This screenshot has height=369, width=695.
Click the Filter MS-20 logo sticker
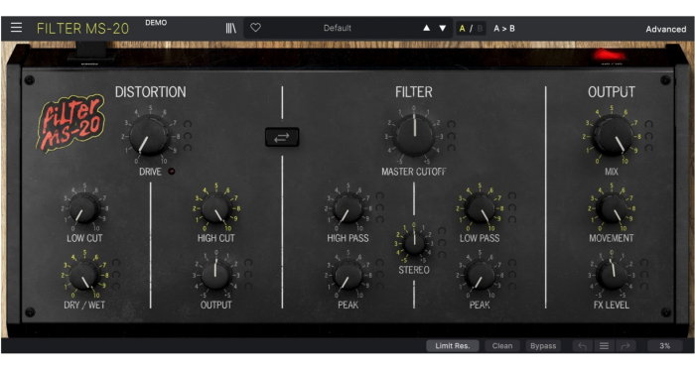tap(70, 123)
